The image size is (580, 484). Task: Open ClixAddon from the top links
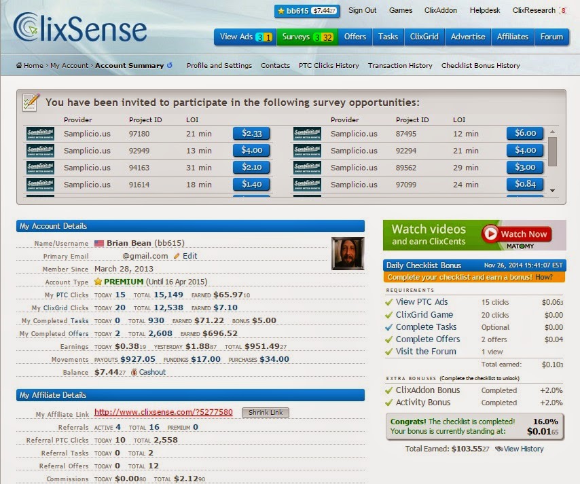441,10
